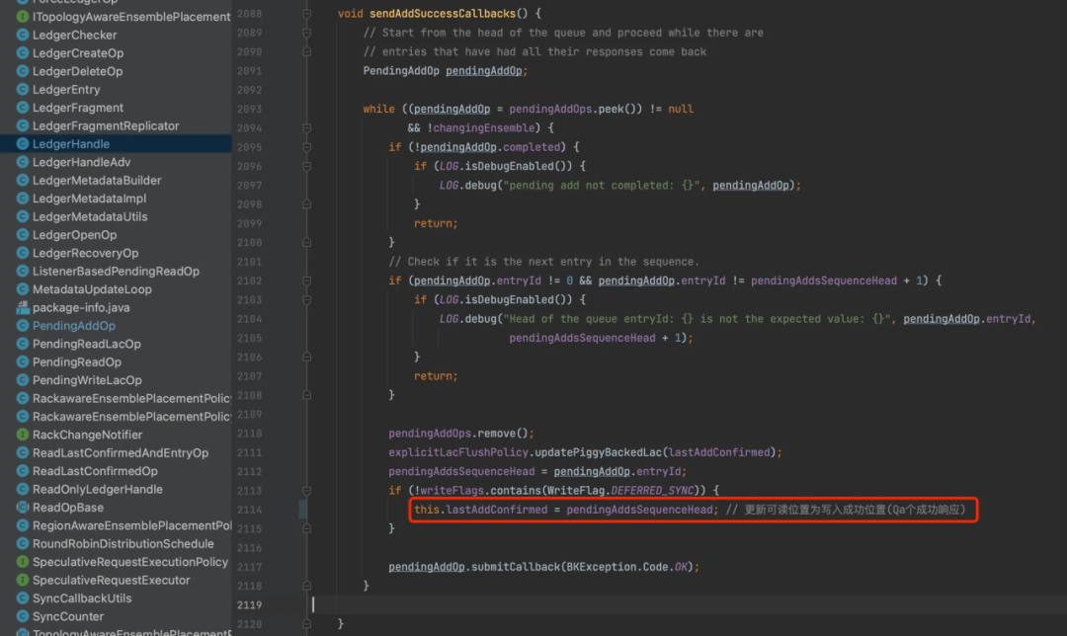Place the cursor on empty line 2119

click(681, 604)
